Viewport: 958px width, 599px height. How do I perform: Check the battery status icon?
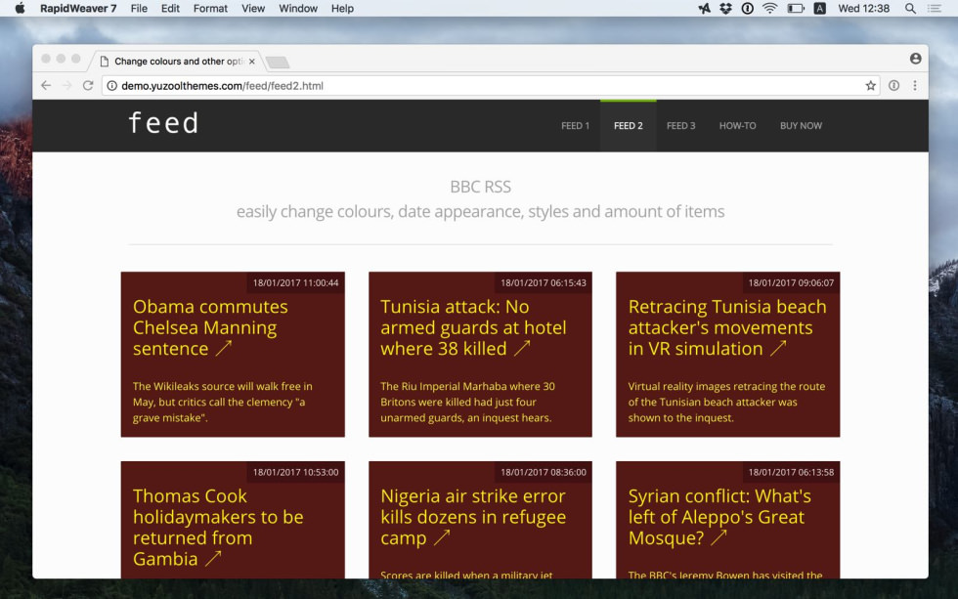[x=796, y=9]
